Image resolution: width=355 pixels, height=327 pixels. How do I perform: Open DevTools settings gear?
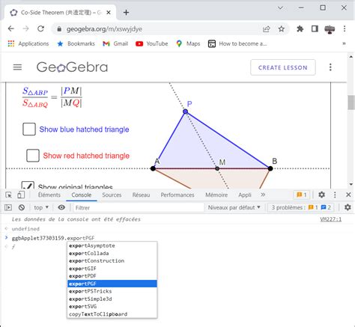pos(321,195)
